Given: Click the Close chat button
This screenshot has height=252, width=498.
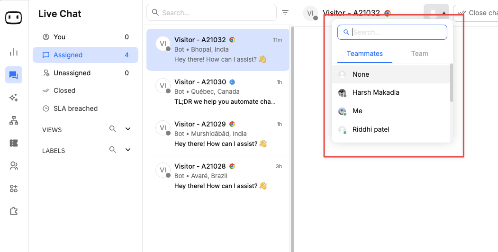Looking at the screenshot, I should point(475,13).
